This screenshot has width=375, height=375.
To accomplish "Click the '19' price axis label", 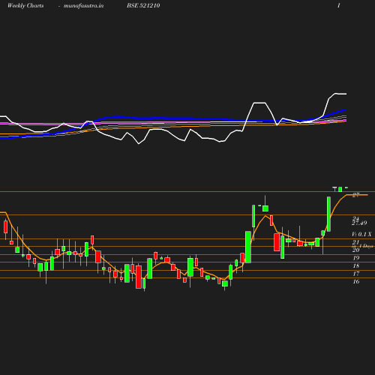I will pos(356,258).
